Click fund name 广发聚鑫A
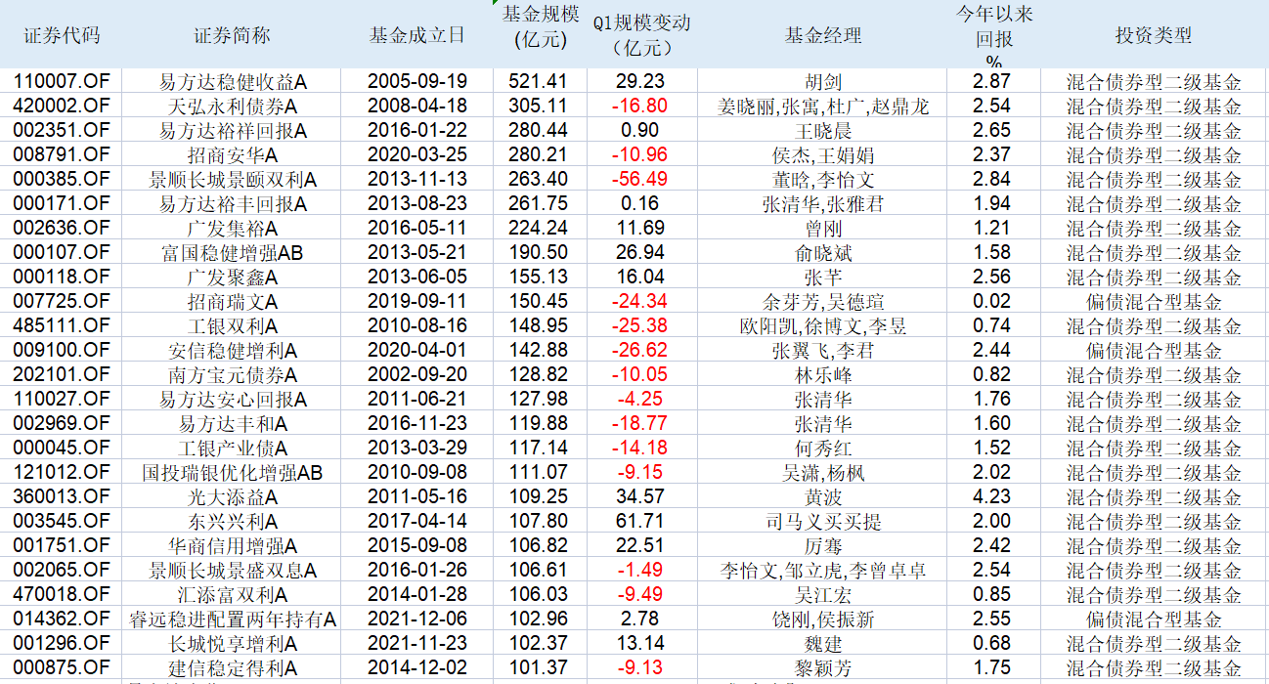This screenshot has width=1269, height=684. (x=232, y=278)
